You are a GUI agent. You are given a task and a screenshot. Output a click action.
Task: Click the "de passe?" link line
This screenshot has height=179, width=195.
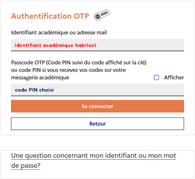coord(26,165)
